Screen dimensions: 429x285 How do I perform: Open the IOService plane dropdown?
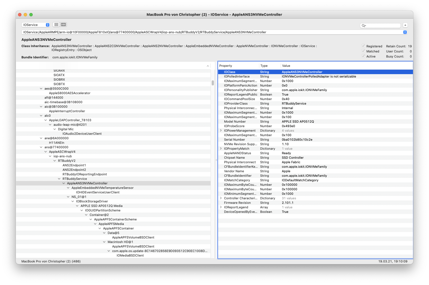point(36,25)
